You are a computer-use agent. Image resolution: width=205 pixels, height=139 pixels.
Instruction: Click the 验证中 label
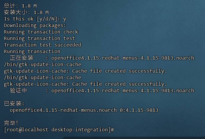tap(18, 90)
